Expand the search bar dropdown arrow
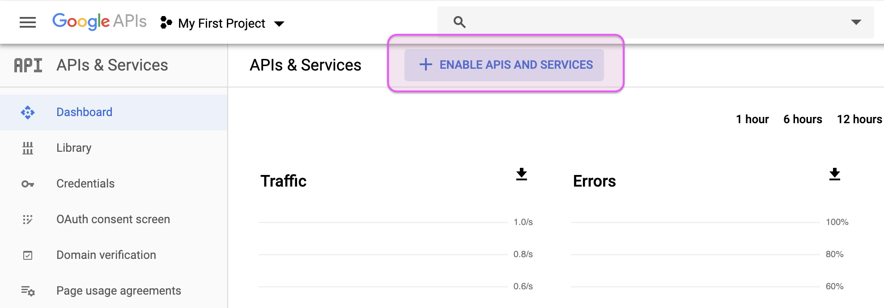This screenshot has height=308, width=884. tap(856, 22)
